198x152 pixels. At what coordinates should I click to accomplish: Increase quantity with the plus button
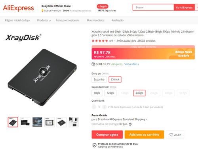tap(104, 107)
